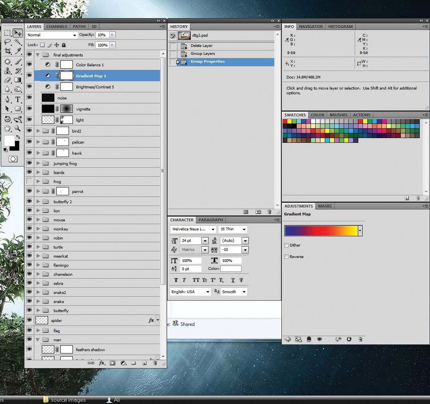430x404 pixels.
Task: Click Add layer style fx icon at Layers bottom
Action: pyautogui.click(x=102, y=363)
